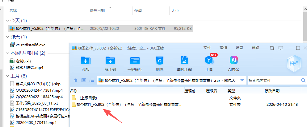Click the 360压缩 RAR 文件 type cell

click(x=150, y=29)
